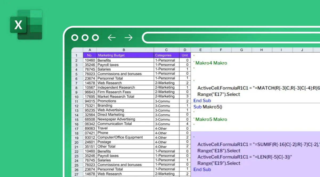Select the "Market Research Total" cell
The image size is (320, 177).
125,96
